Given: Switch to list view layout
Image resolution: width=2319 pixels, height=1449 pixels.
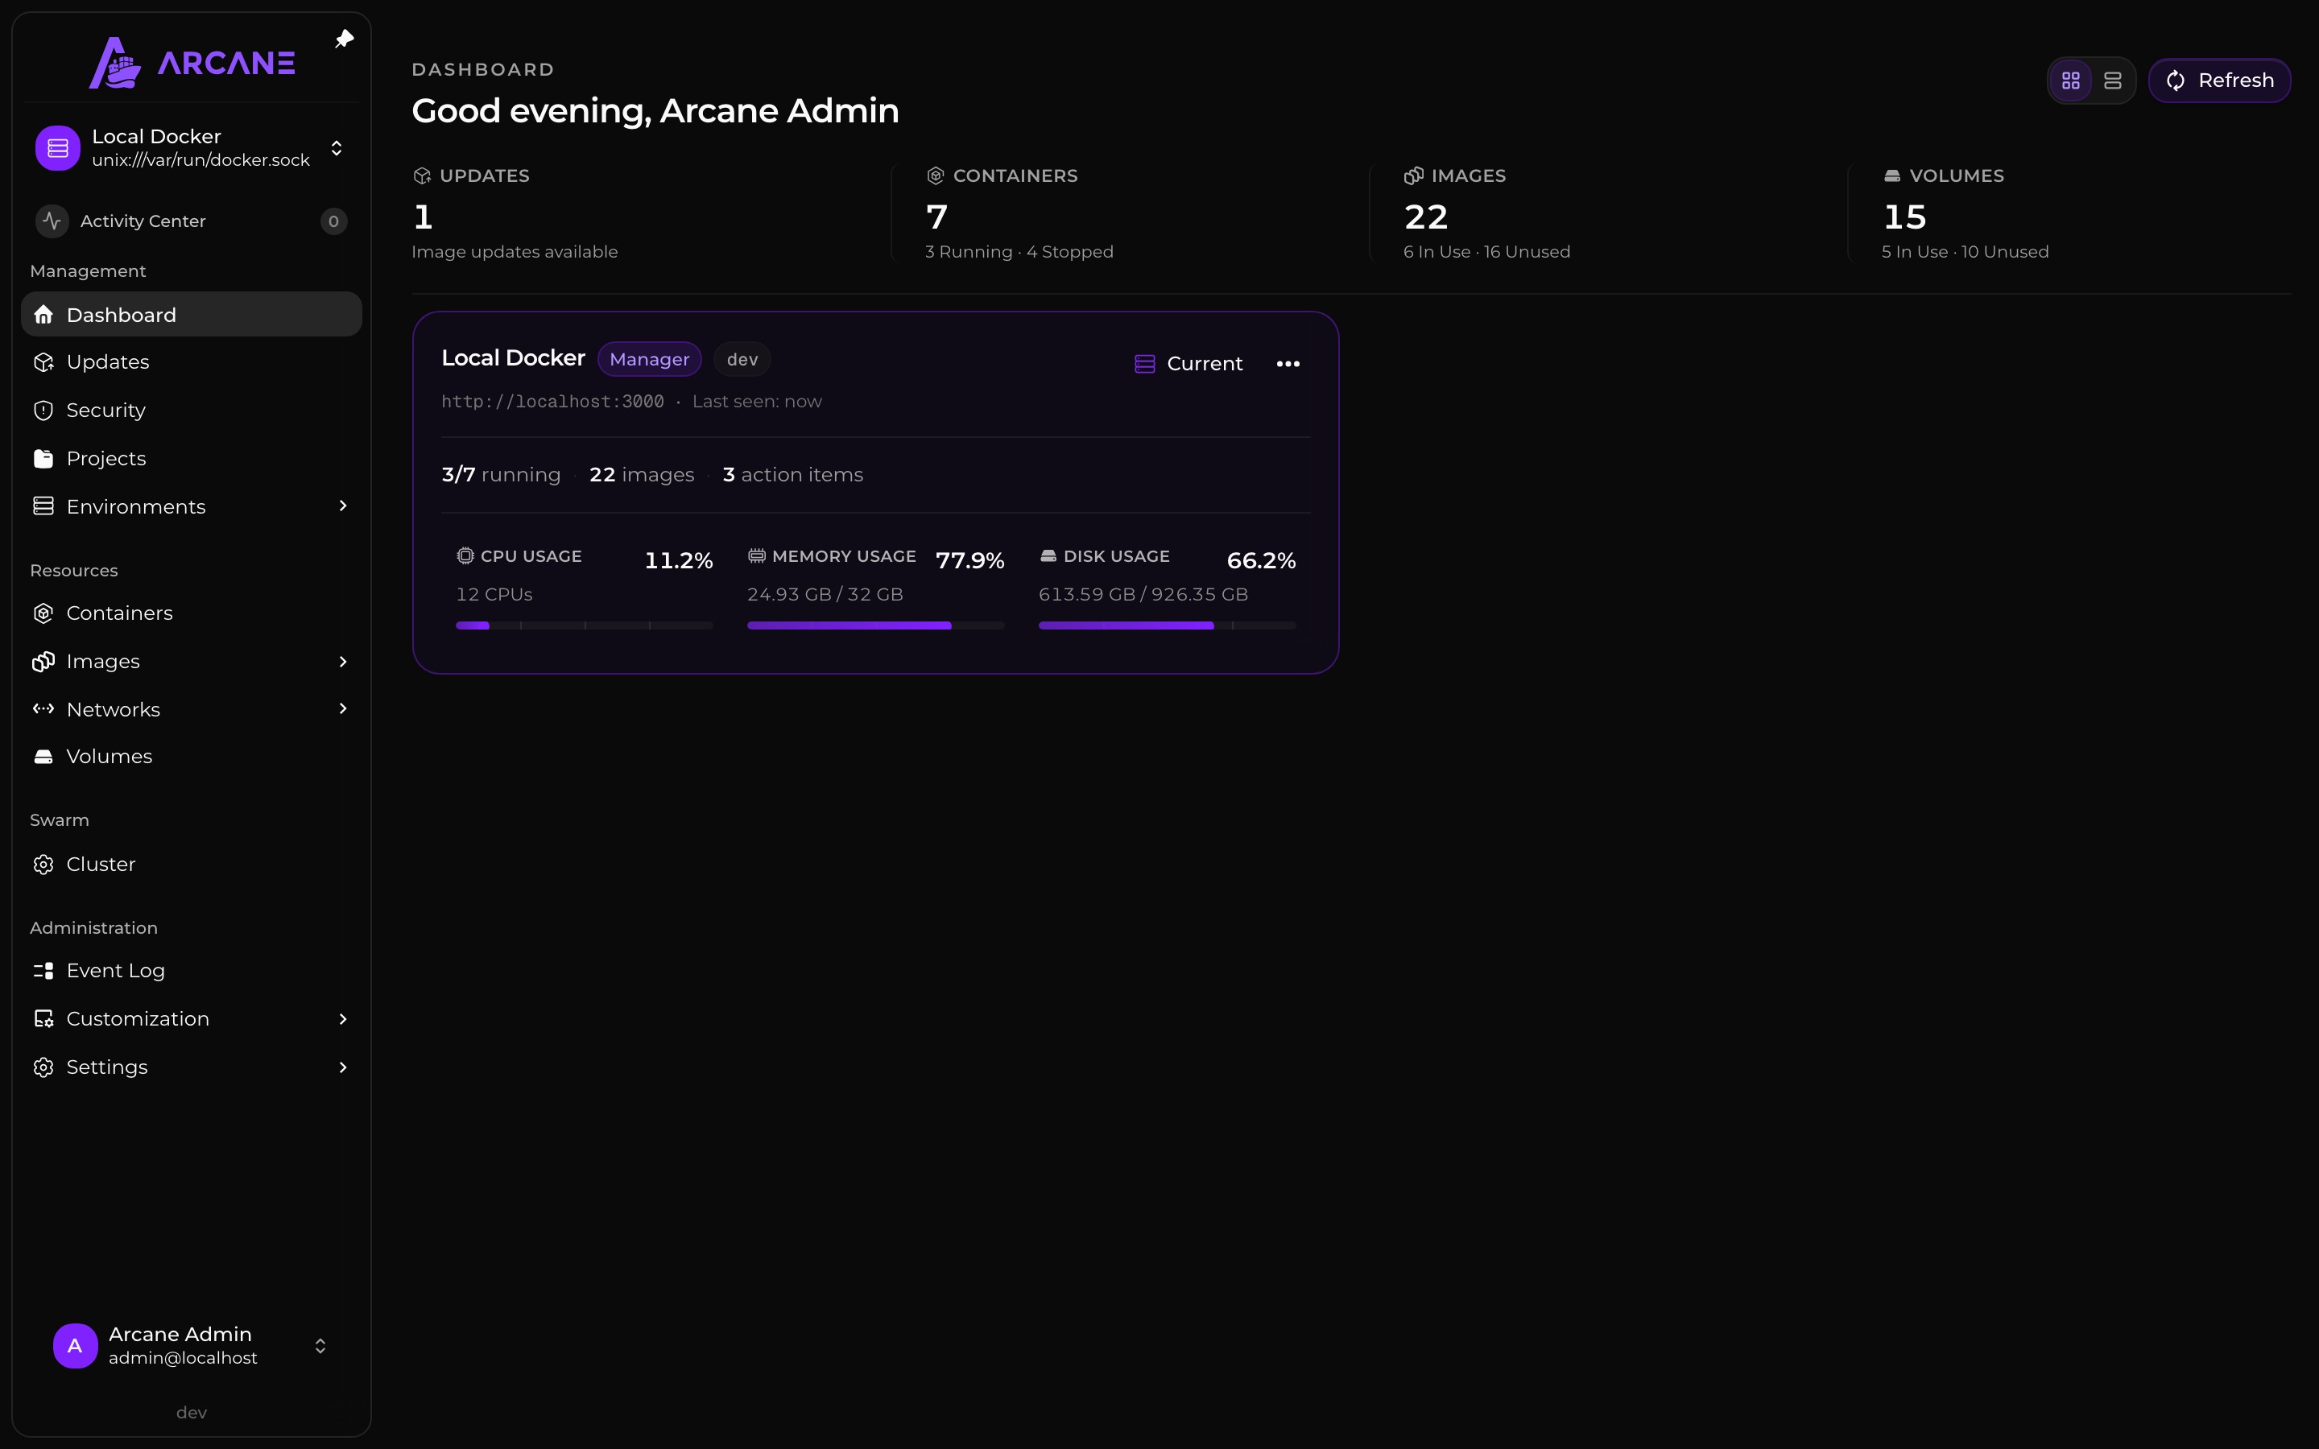Looking at the screenshot, I should 2112,80.
